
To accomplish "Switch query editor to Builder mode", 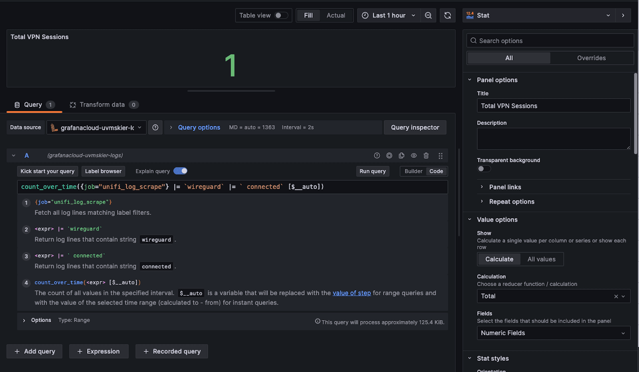I will tap(413, 171).
